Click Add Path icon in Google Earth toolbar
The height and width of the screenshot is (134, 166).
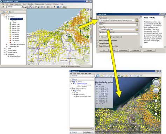[108, 76]
